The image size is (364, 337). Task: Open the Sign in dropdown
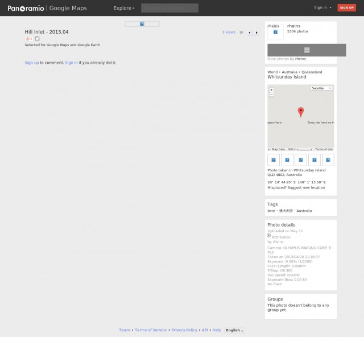click(x=322, y=7)
